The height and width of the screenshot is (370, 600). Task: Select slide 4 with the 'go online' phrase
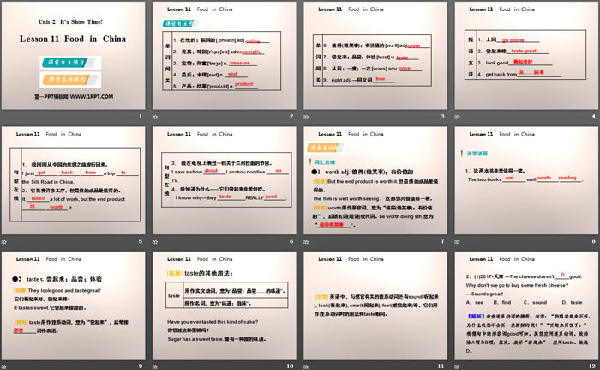tap(524, 58)
